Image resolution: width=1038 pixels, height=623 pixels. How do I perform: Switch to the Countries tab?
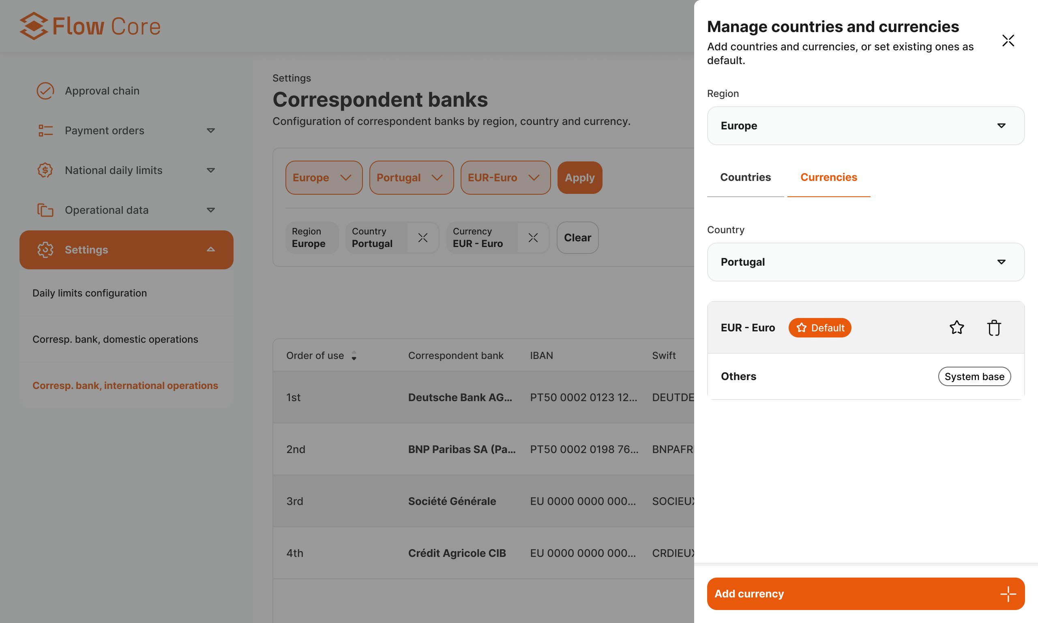(745, 177)
